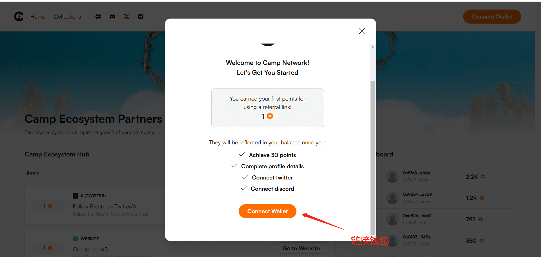541x257 pixels.
Task: Click the dialog vertical scrollbar thumb
Action: (373, 157)
